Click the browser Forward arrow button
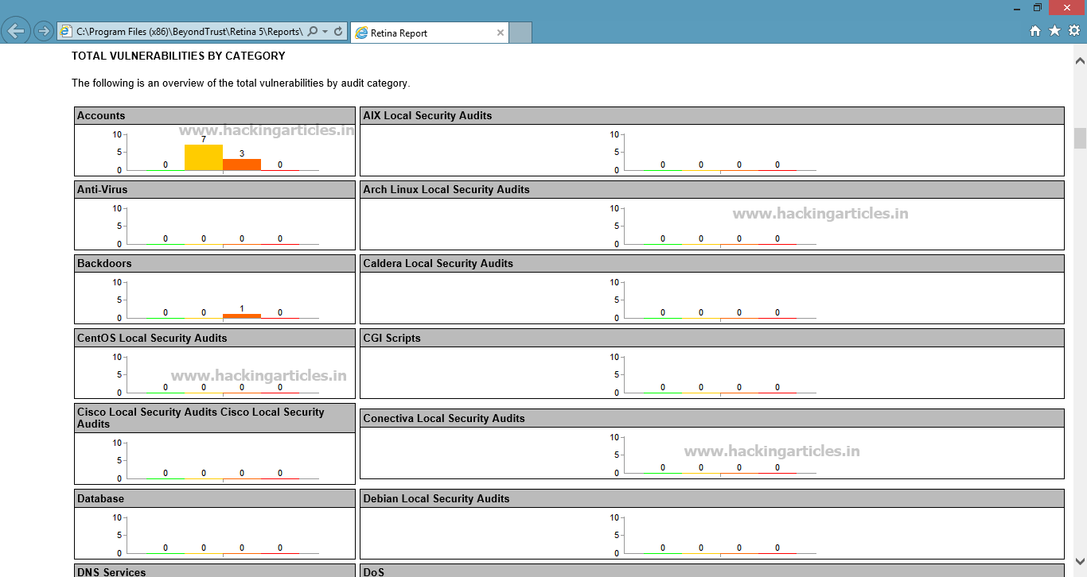The height and width of the screenshot is (577, 1087). (44, 31)
